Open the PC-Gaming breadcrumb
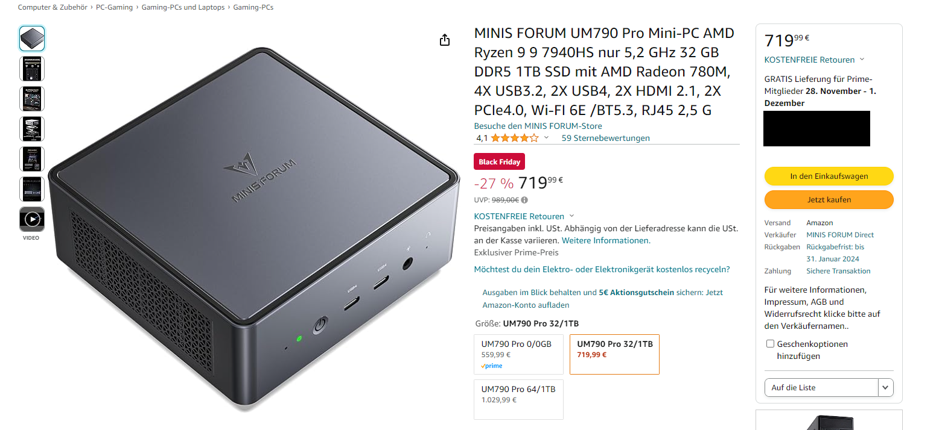 (x=114, y=7)
